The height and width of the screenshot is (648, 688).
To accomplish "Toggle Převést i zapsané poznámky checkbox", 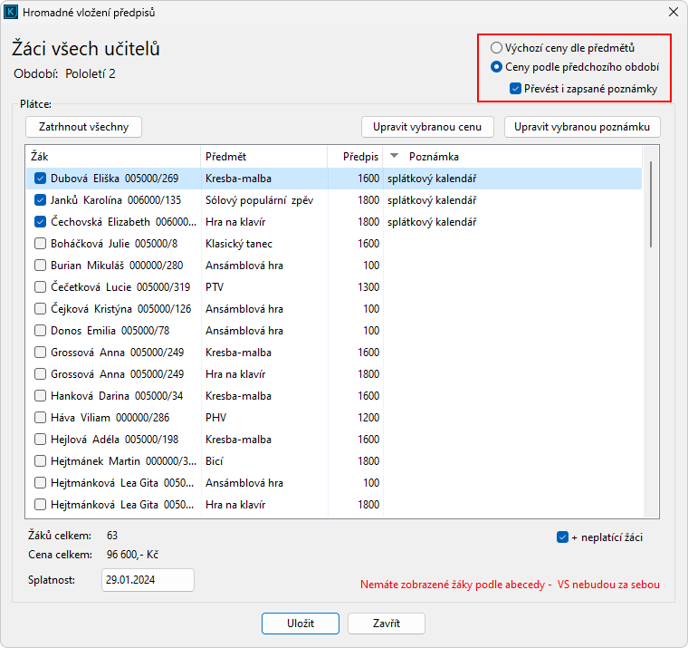I will (x=515, y=89).
